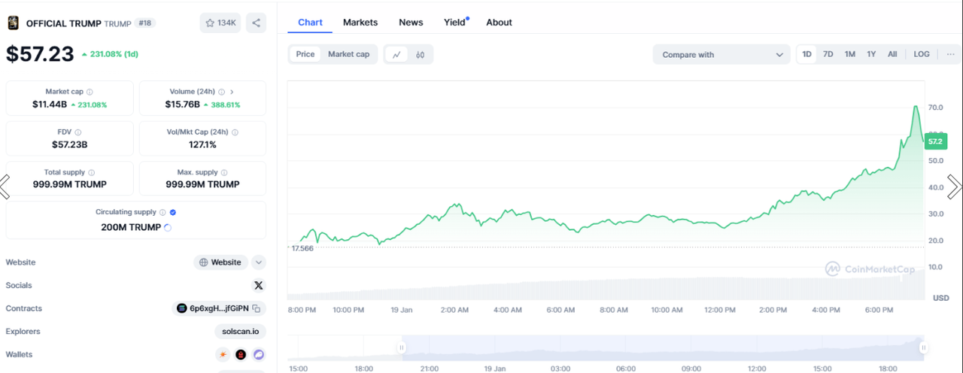Switch to line chart view icon
This screenshot has width=963, height=373.
(x=396, y=54)
